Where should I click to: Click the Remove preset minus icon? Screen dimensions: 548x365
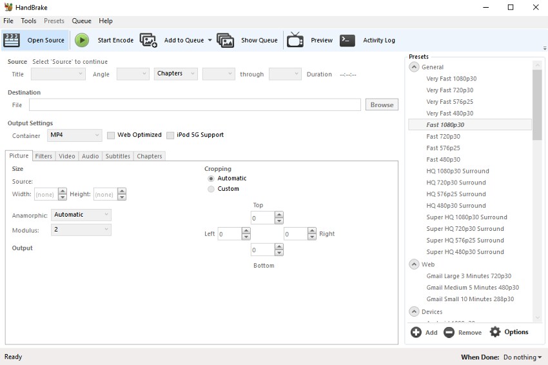click(x=449, y=332)
